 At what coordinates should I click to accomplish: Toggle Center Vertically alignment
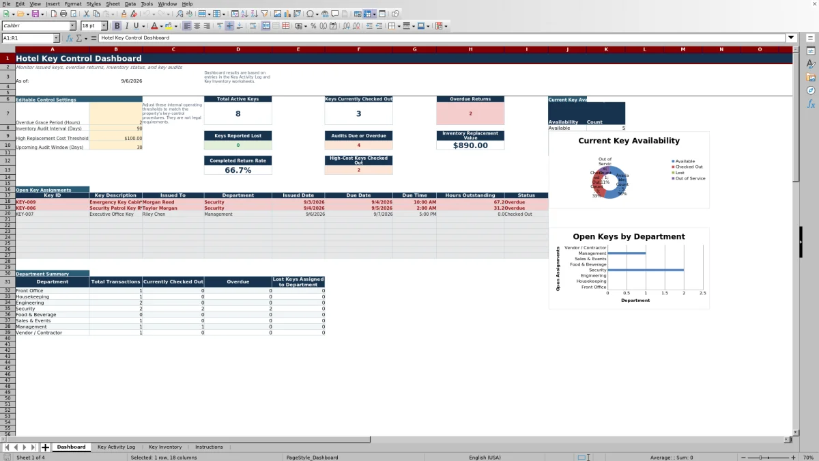[229, 26]
